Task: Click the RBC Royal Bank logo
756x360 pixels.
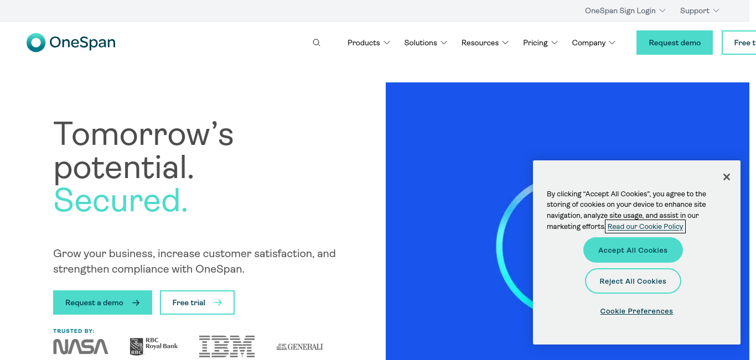Action: (154, 347)
